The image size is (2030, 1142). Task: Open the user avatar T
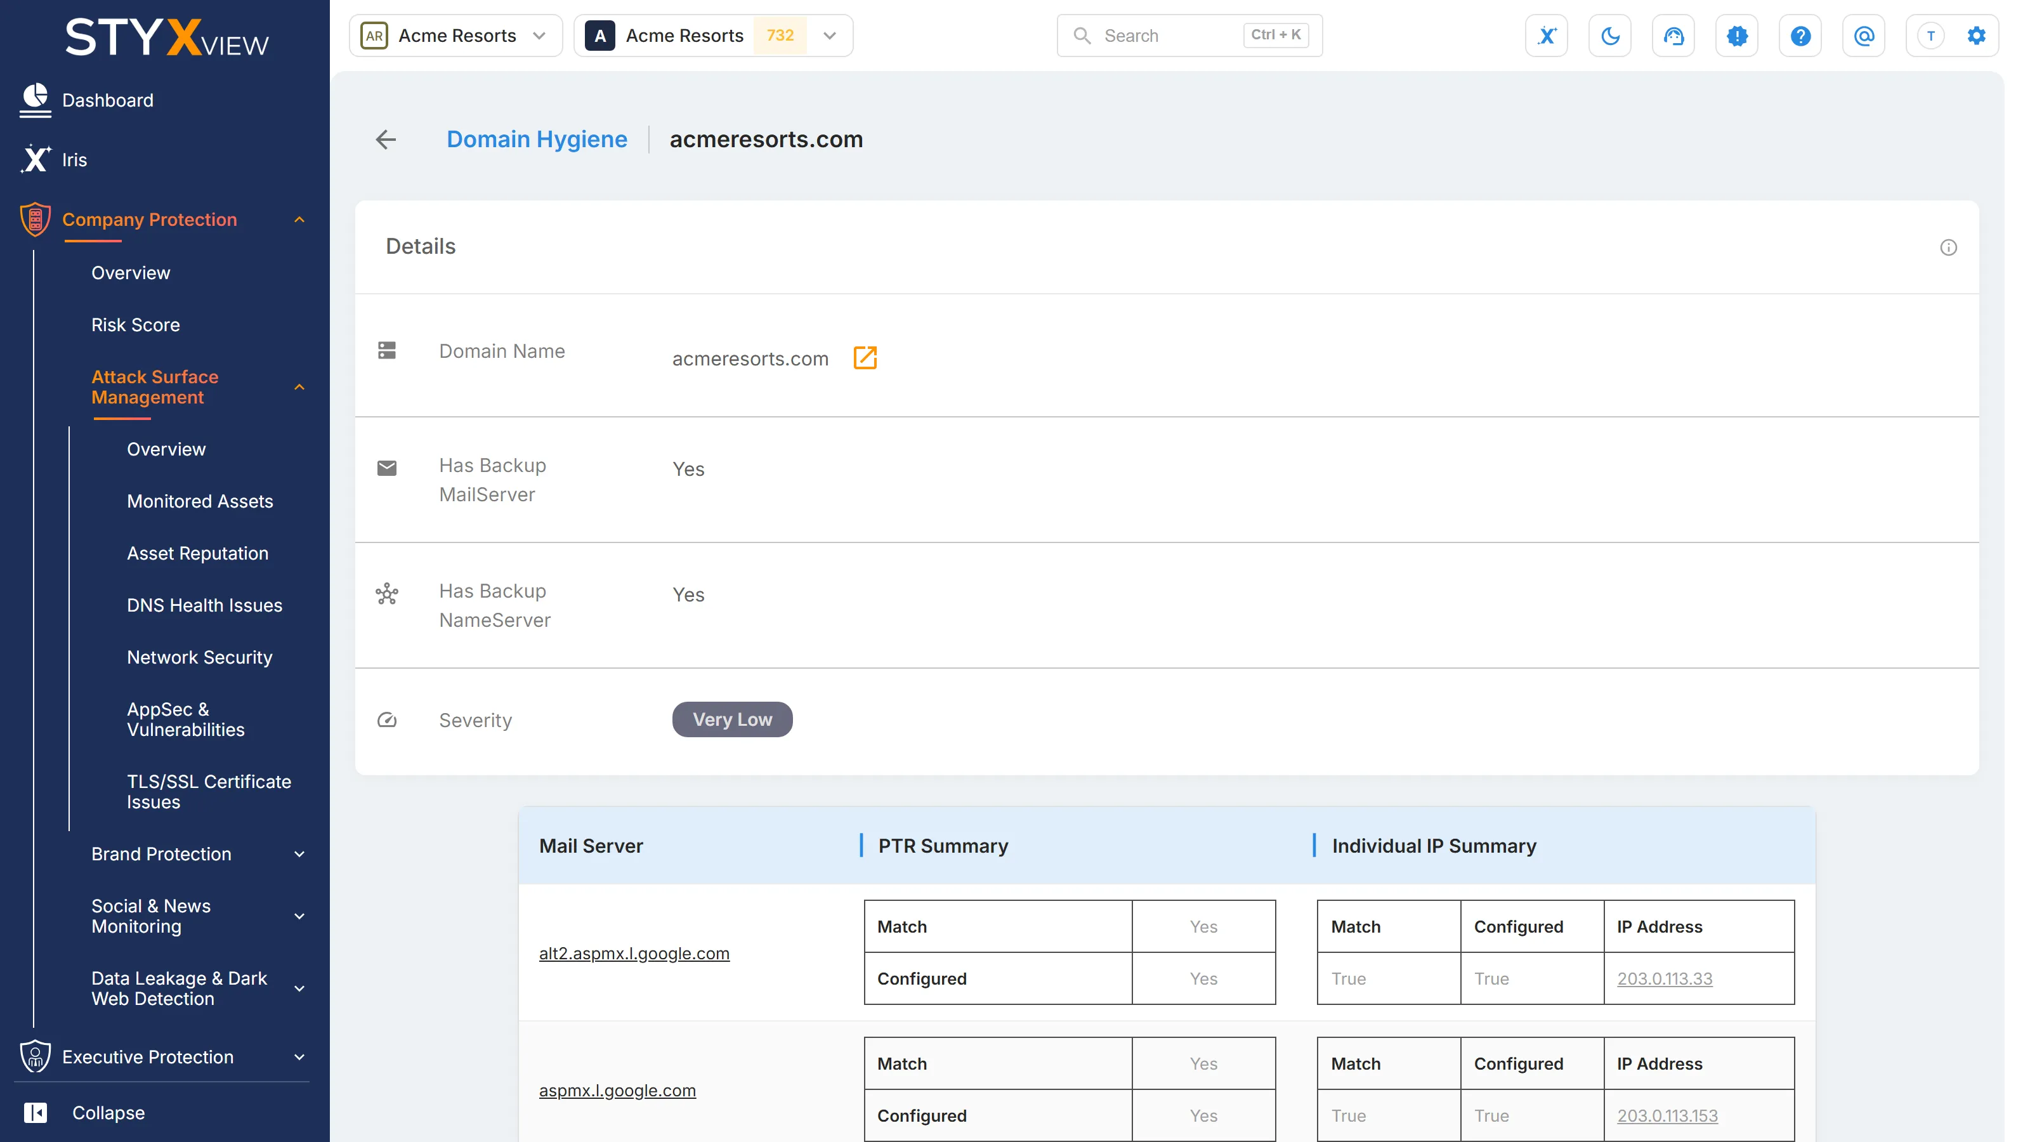[x=1930, y=36]
